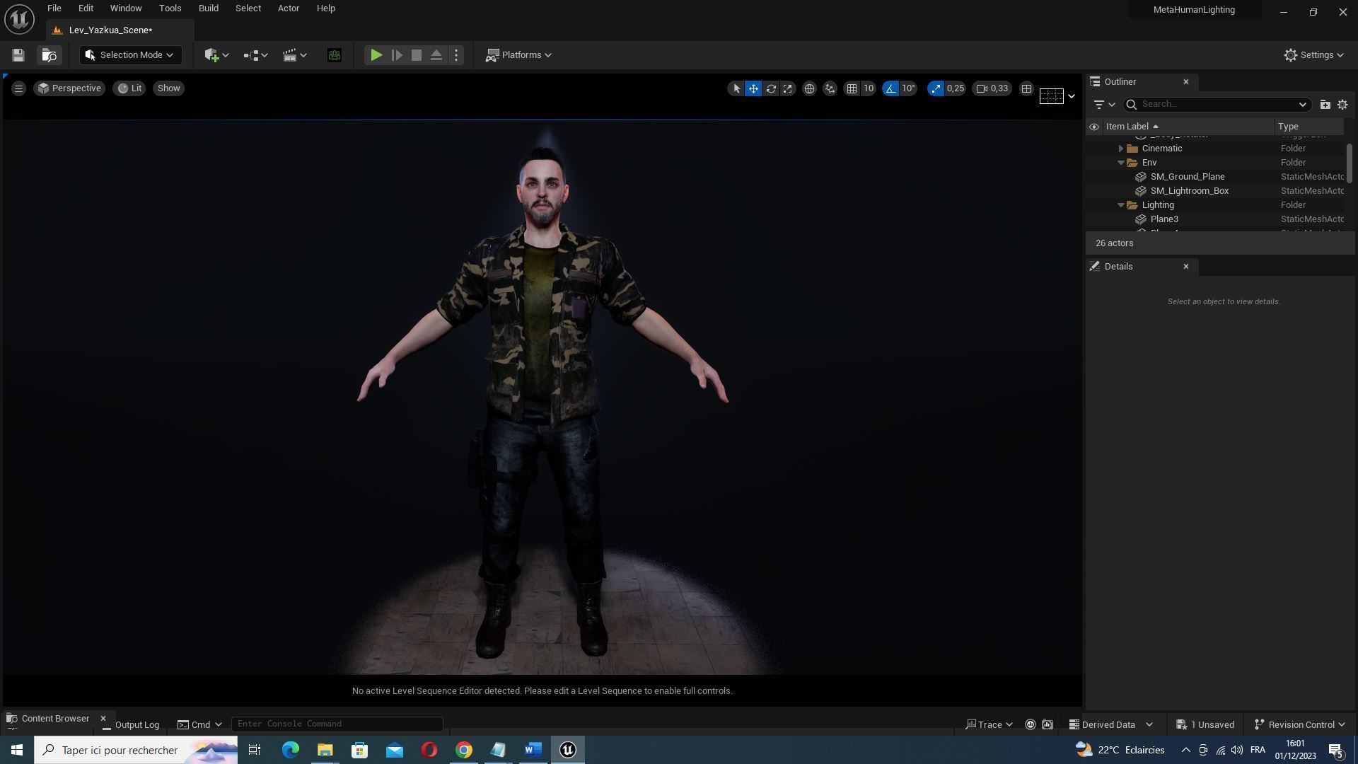
Task: Open grid snap value 10 dropdown
Action: pos(869,88)
